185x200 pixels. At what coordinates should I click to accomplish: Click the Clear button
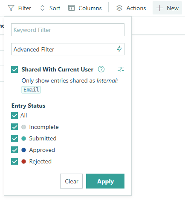[71, 181]
